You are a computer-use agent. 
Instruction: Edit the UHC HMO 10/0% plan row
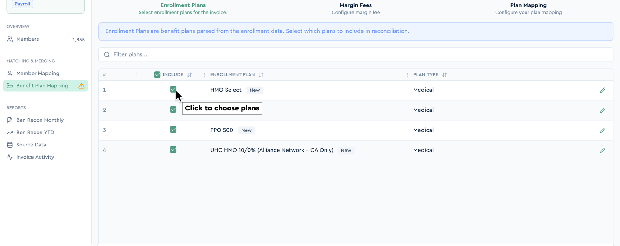[x=602, y=150]
